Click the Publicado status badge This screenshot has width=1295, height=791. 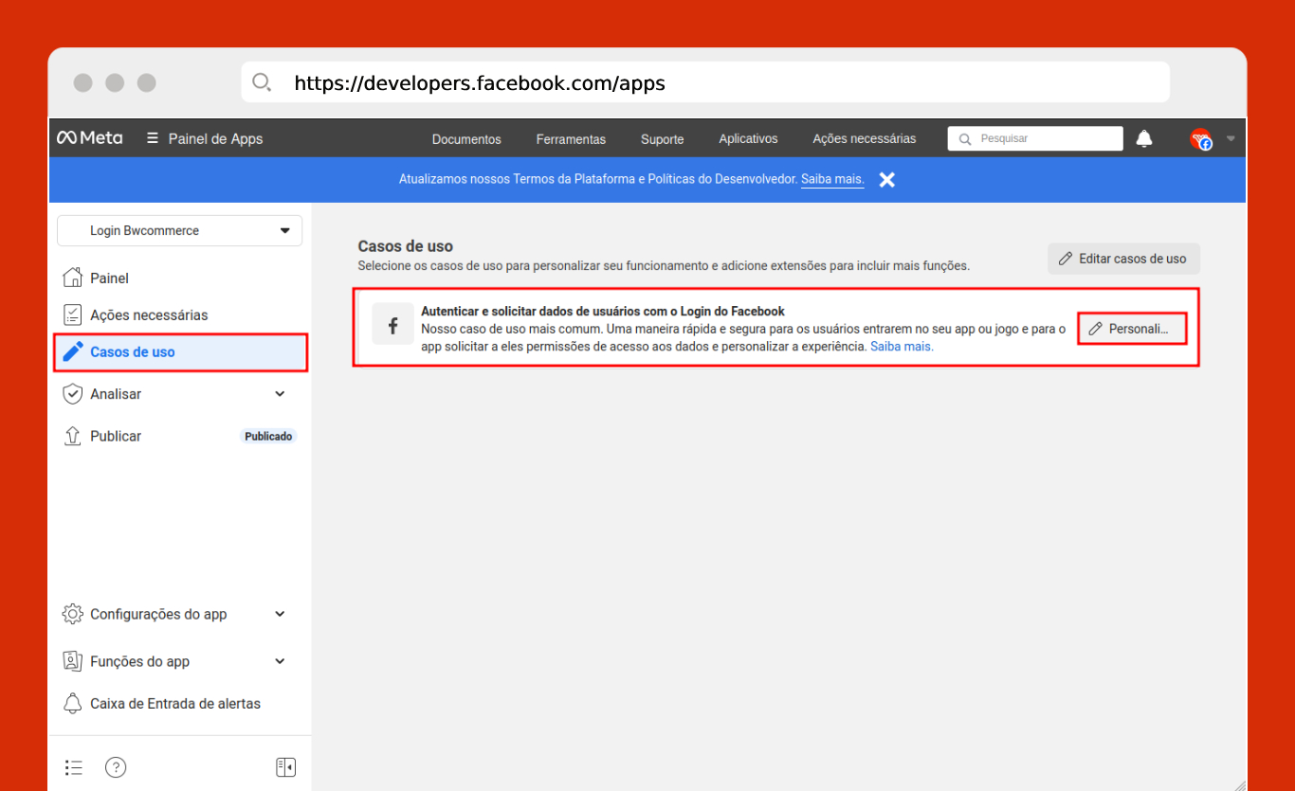tap(268, 437)
